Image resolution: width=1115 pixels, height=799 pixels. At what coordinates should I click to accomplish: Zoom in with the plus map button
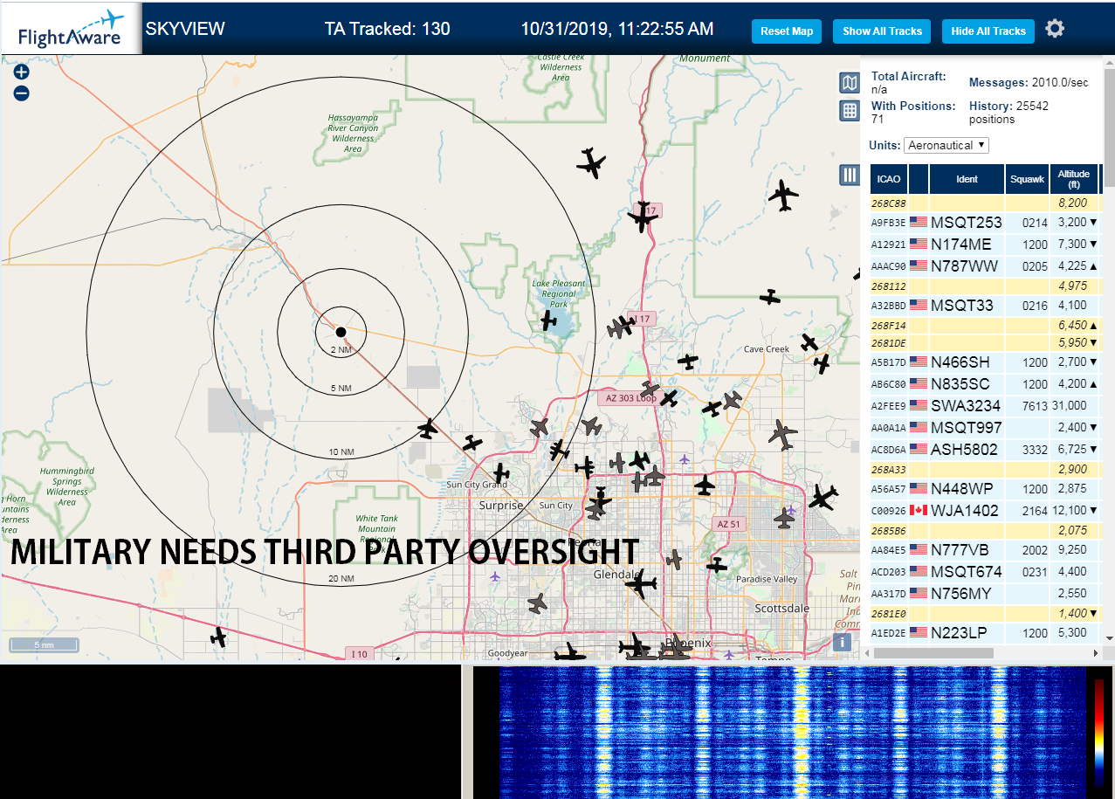[x=22, y=72]
